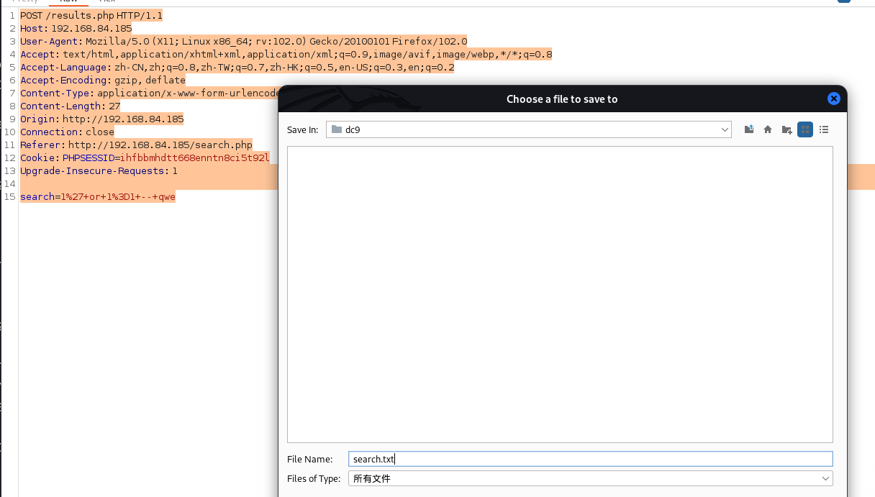This screenshot has width=875, height=497.
Task: Close the Choose a file dialog
Action: click(x=834, y=99)
